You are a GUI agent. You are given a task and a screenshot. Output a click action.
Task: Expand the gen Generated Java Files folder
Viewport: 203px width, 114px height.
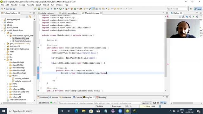coord(5,44)
